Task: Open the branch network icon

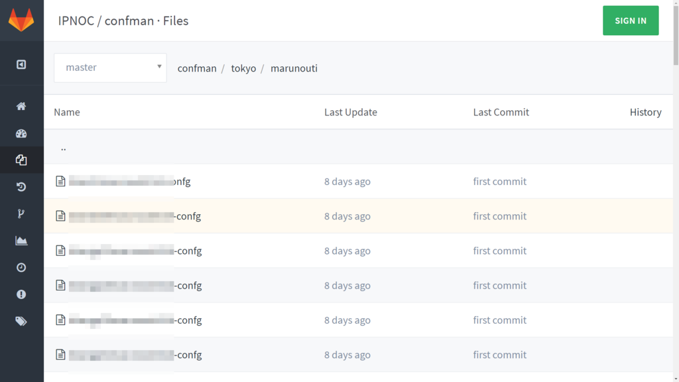Action: tap(21, 214)
